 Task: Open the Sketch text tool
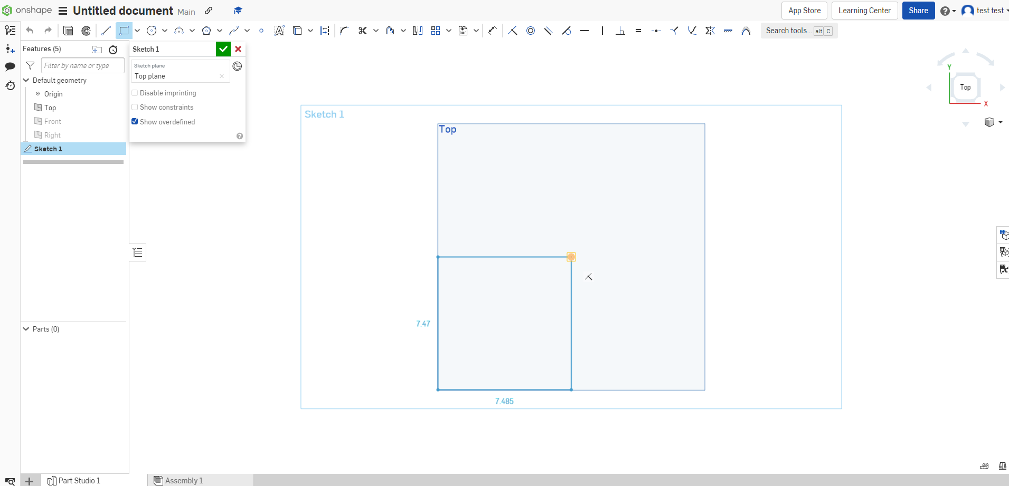(x=280, y=30)
